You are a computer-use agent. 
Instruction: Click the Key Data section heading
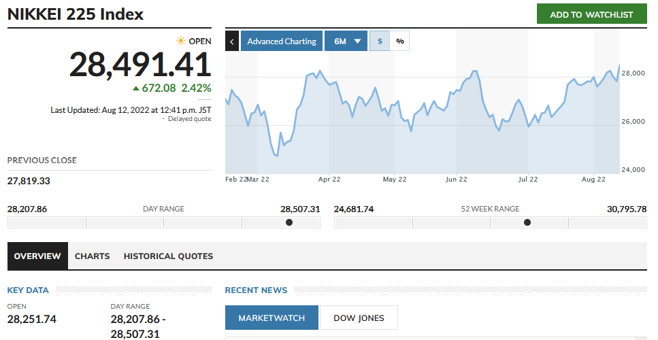[x=28, y=290]
